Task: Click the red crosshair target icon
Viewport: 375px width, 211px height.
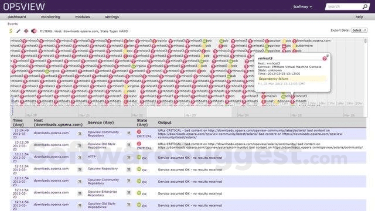Action: pyautogui.click(x=26, y=31)
